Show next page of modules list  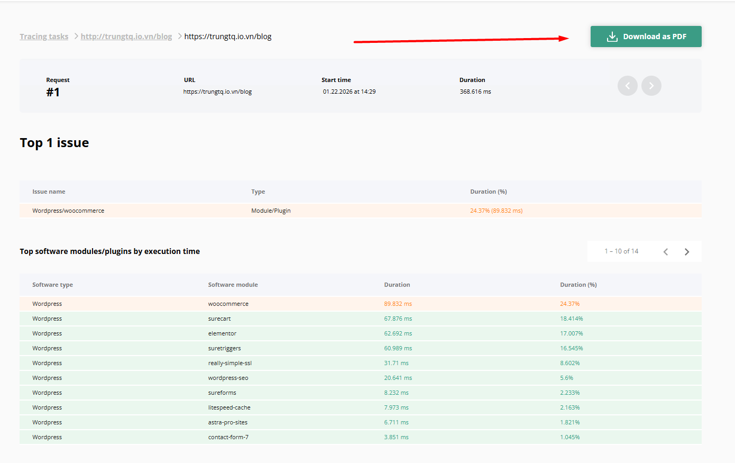point(687,251)
